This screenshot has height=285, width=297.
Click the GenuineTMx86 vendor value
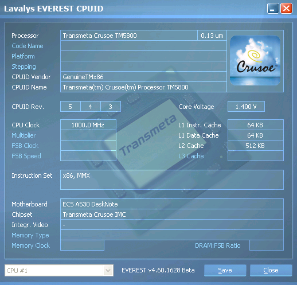click(143, 77)
